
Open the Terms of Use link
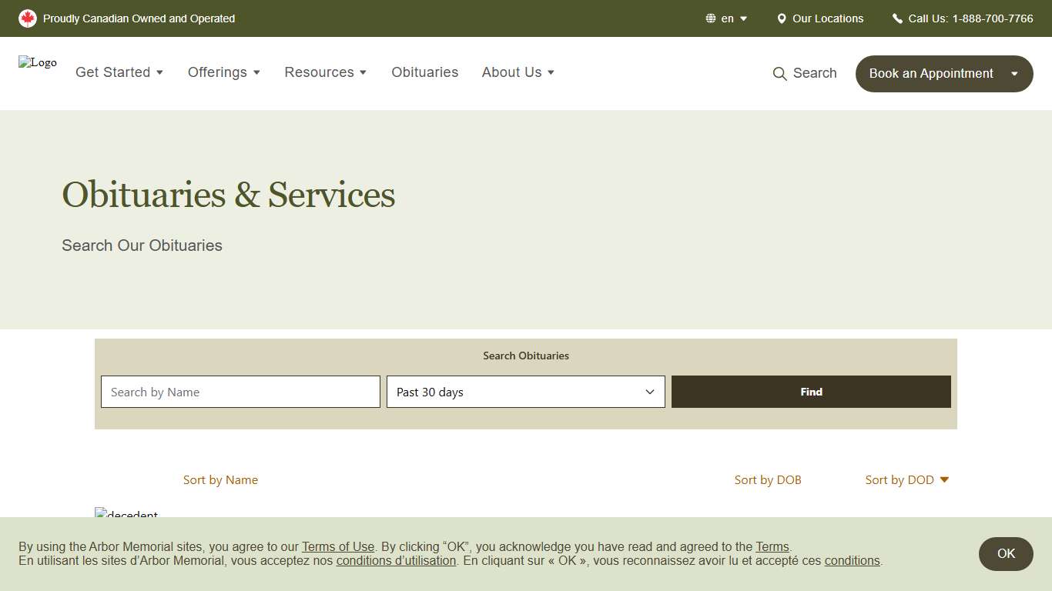pos(338,547)
